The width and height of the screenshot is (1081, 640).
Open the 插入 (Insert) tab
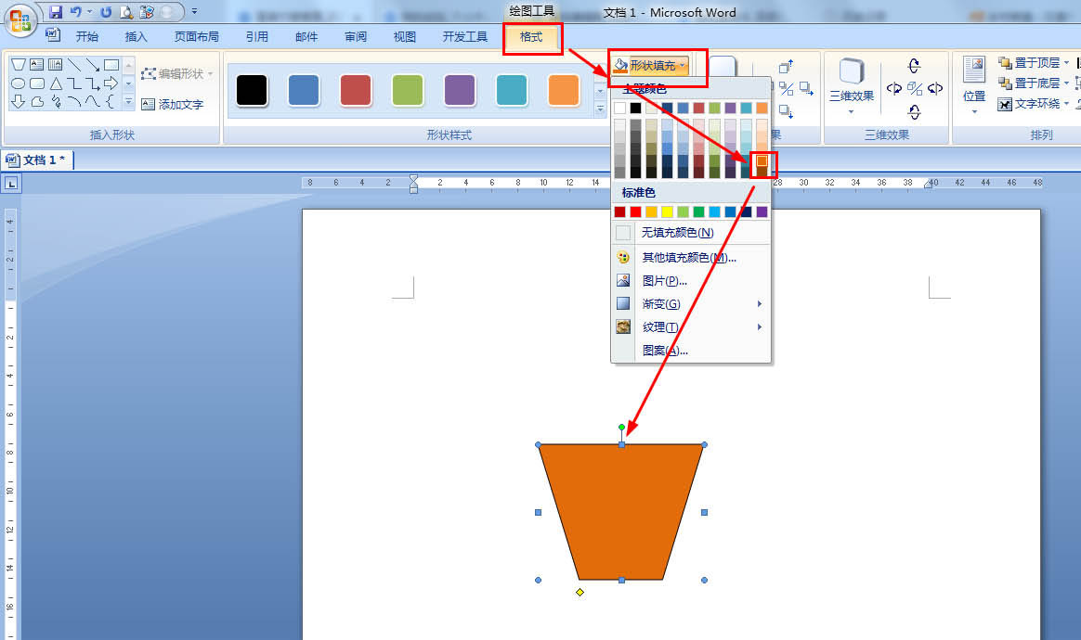pyautogui.click(x=136, y=36)
